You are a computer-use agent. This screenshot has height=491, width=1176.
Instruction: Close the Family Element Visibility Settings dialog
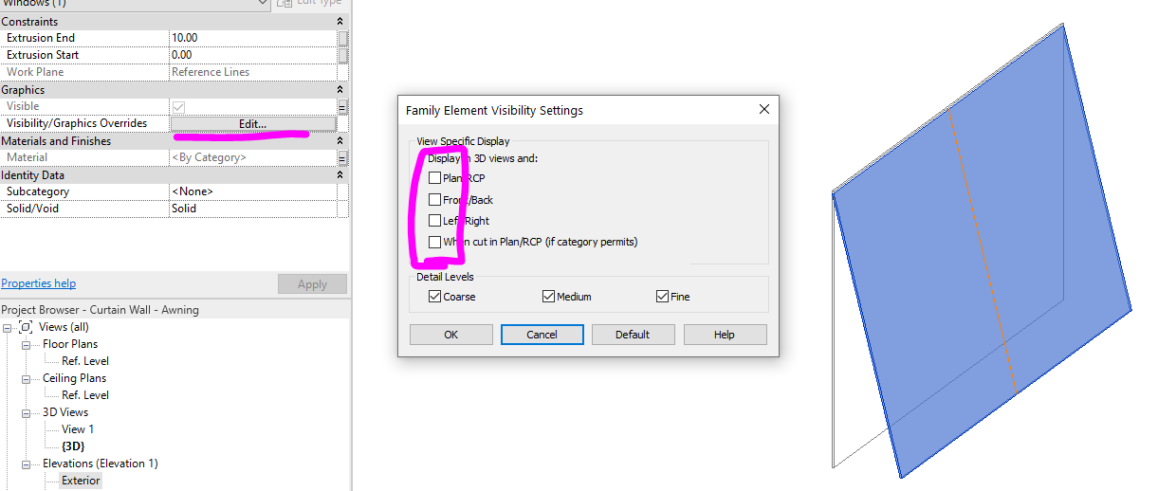point(764,109)
